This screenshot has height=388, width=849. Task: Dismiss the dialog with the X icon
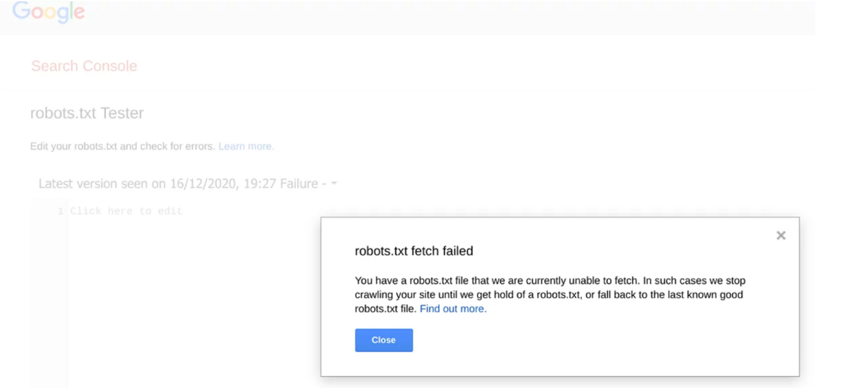click(x=781, y=235)
